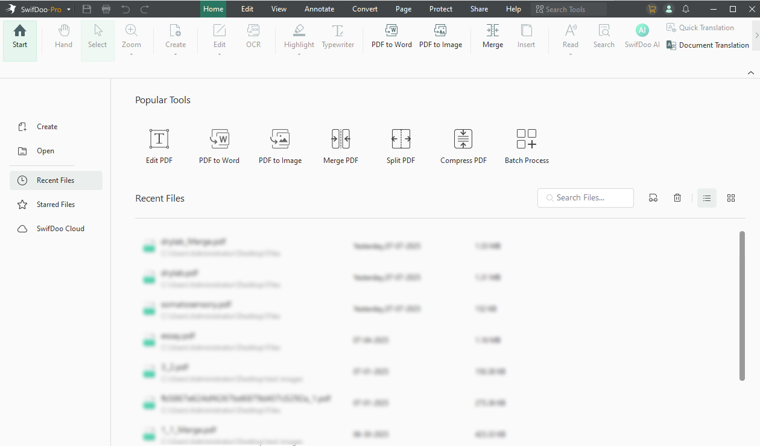Screen dimensions: 760x446
Task: Open the ribbon Search tool
Action: coord(604,36)
